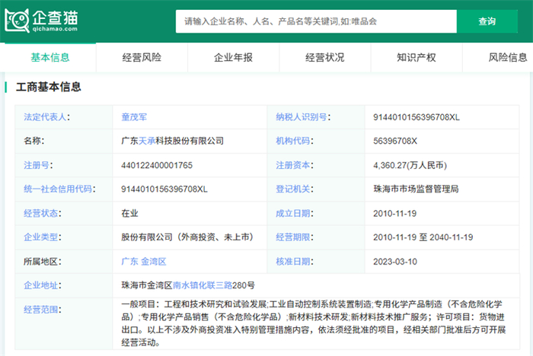Open the 广东 金湾区 region link
533x356 pixels.
pos(144,262)
